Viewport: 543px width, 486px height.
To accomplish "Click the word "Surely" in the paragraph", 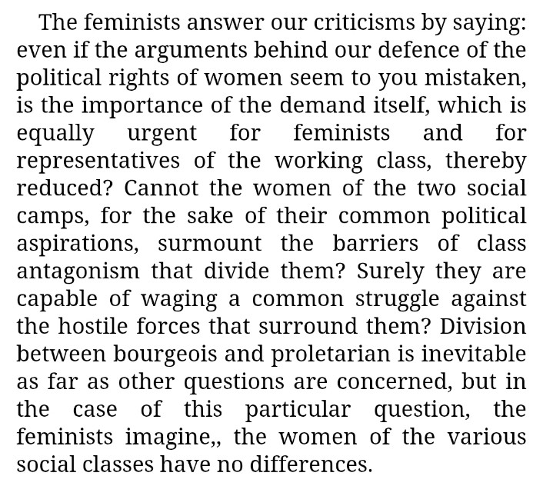I will pyautogui.click(x=390, y=273).
